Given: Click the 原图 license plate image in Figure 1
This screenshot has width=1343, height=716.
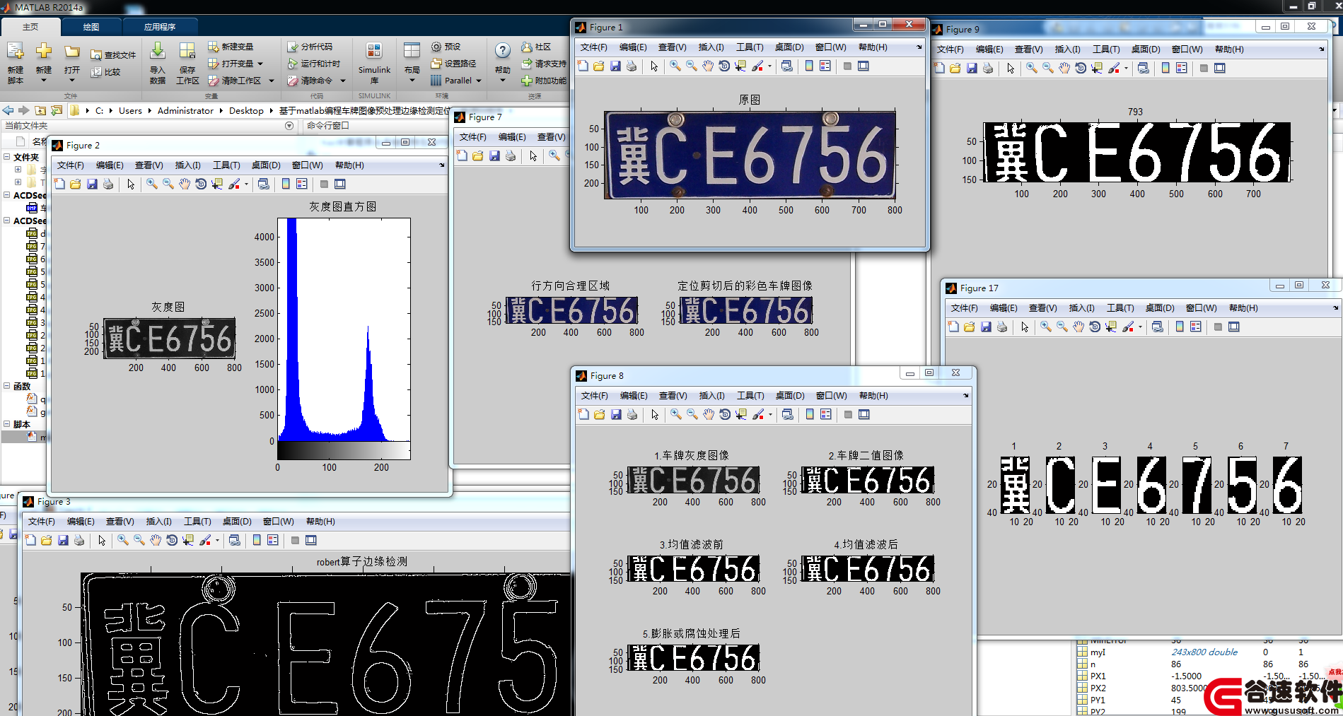Looking at the screenshot, I should 750,155.
